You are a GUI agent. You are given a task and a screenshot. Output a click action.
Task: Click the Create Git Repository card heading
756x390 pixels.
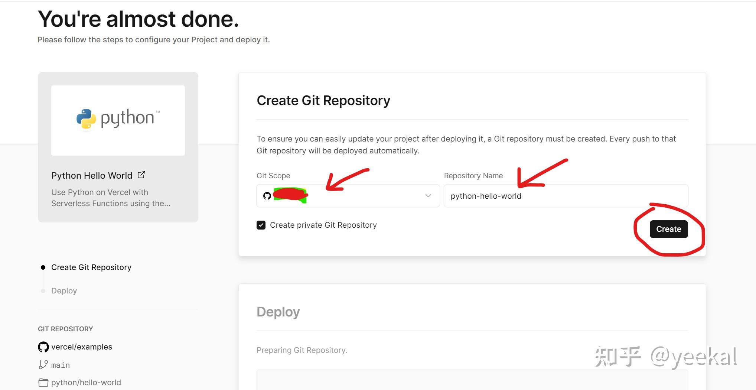323,101
